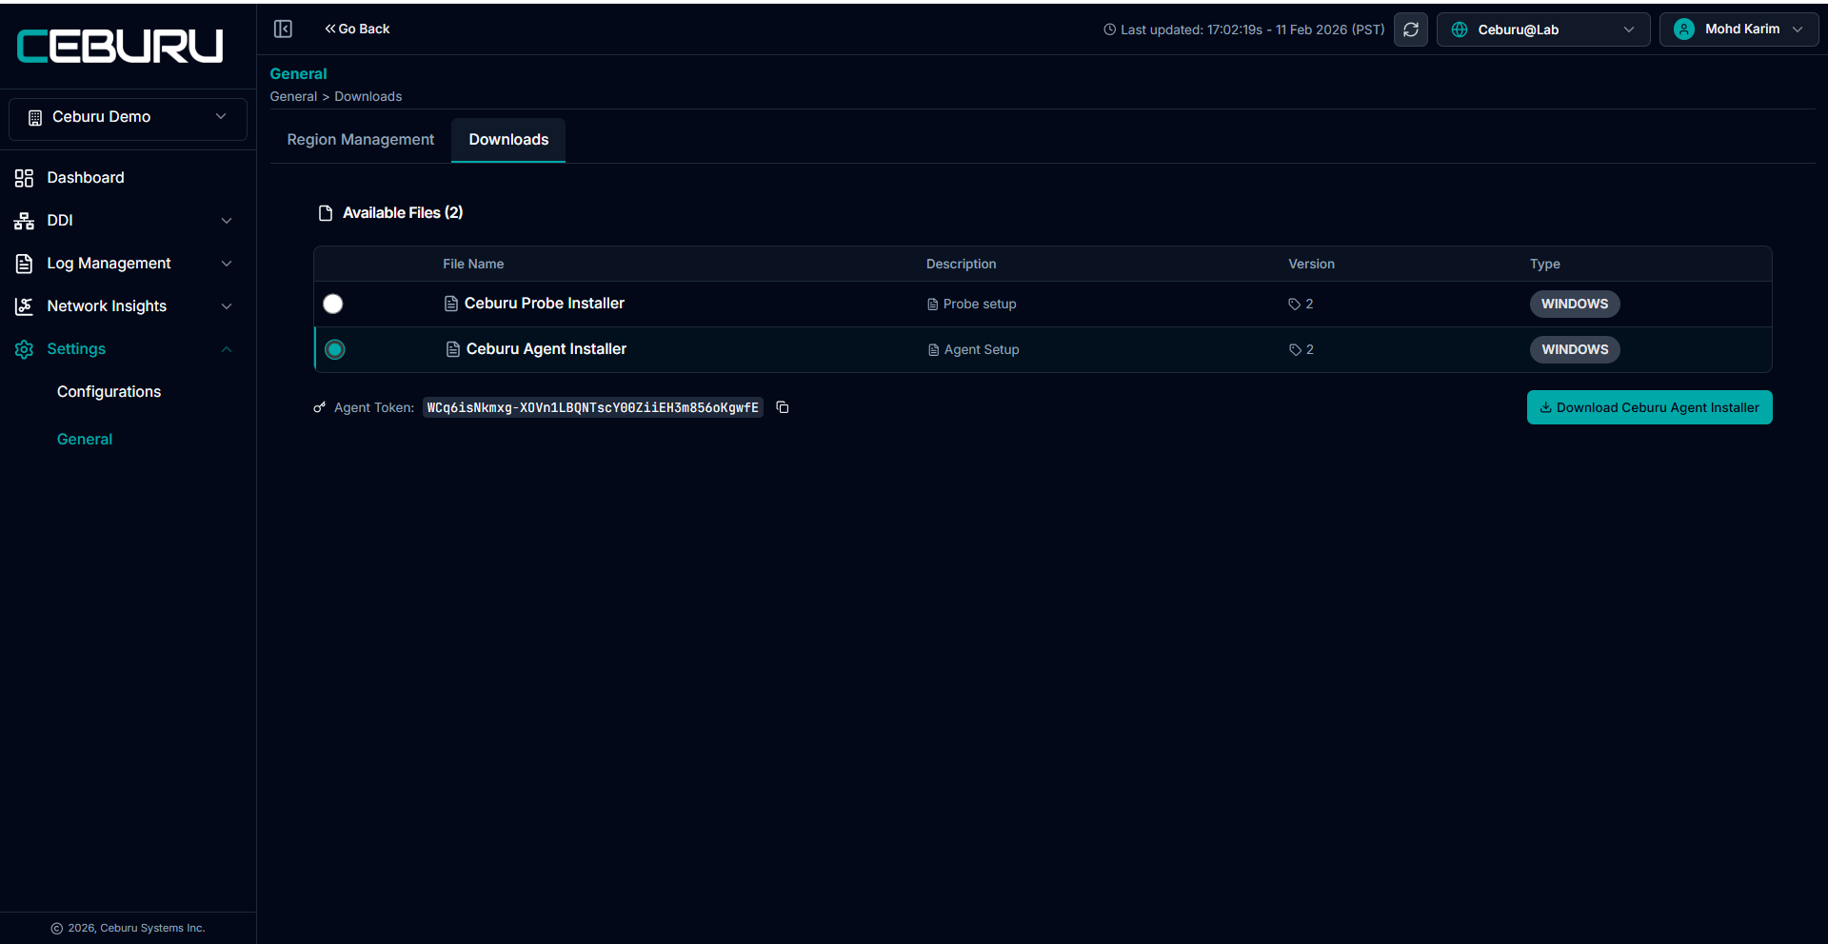Image resolution: width=1828 pixels, height=944 pixels.
Task: Click the document icon beside Probe setup
Action: point(933,305)
